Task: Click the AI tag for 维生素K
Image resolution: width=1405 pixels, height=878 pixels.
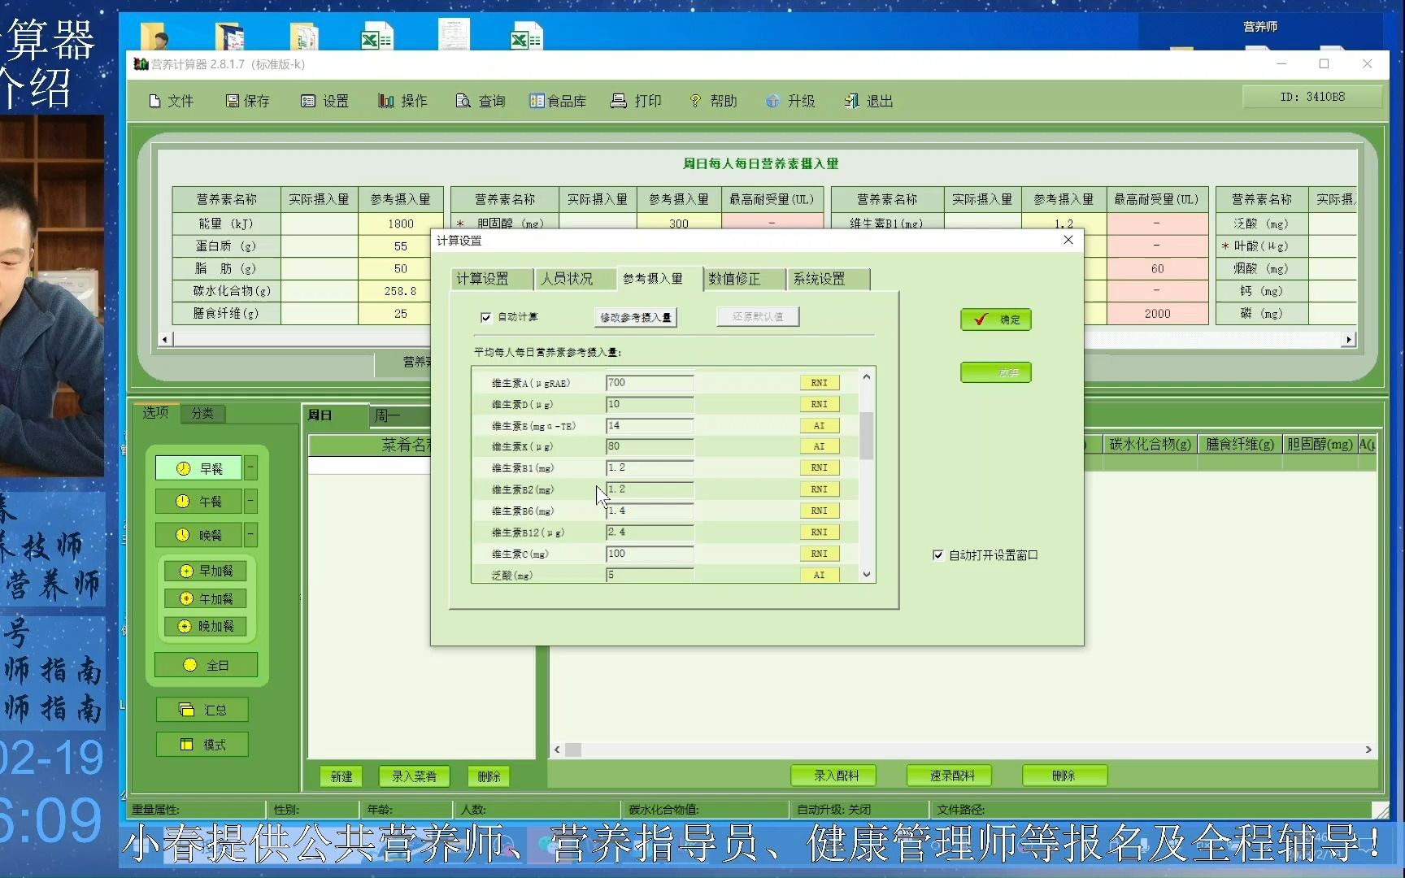Action: pyautogui.click(x=819, y=446)
